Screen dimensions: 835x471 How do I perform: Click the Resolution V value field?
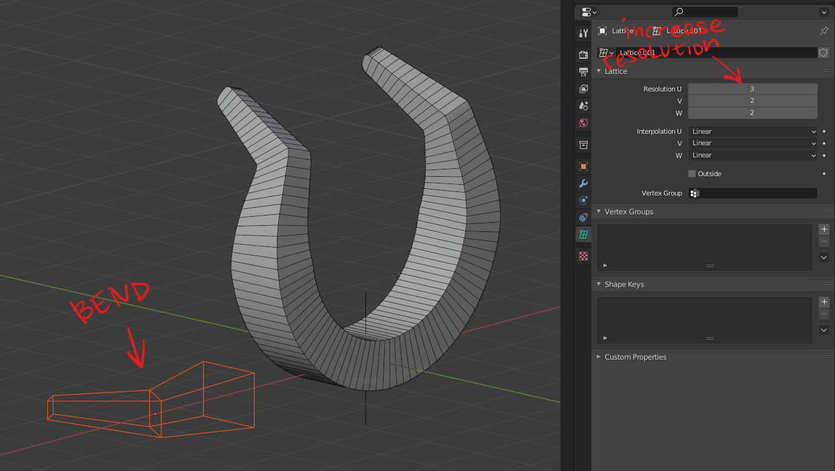(x=753, y=100)
